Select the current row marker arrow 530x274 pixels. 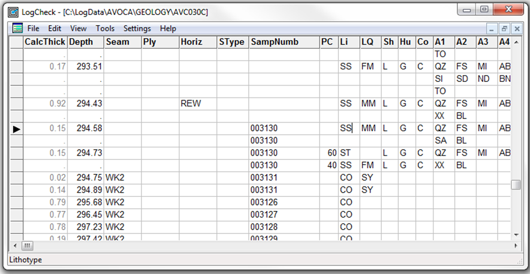[x=17, y=128]
